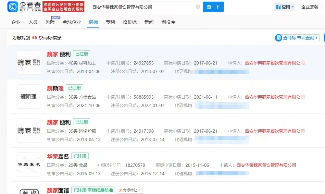Switch to the 全球企业 tab

pos(71,22)
